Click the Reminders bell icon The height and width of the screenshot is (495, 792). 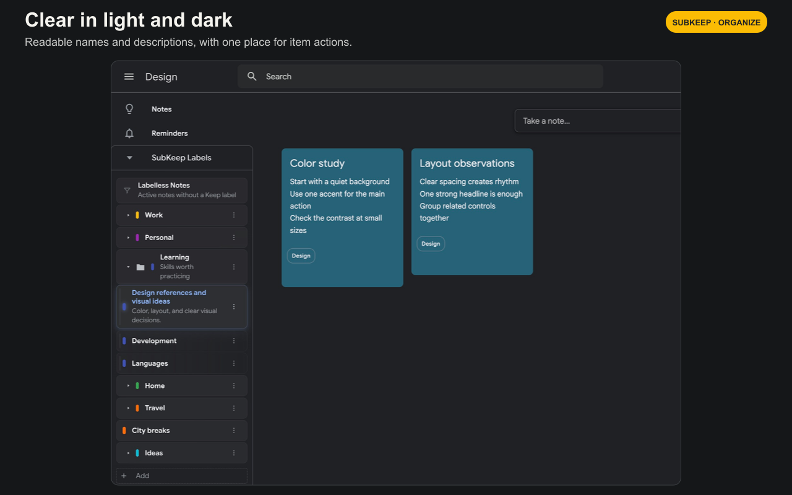(129, 133)
